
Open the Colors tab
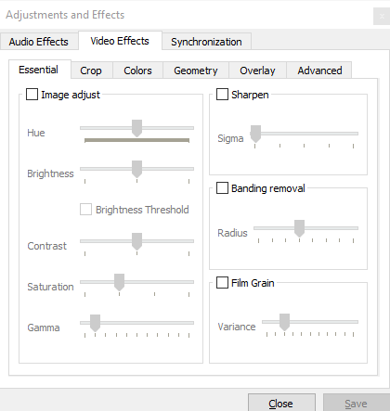[x=137, y=71]
